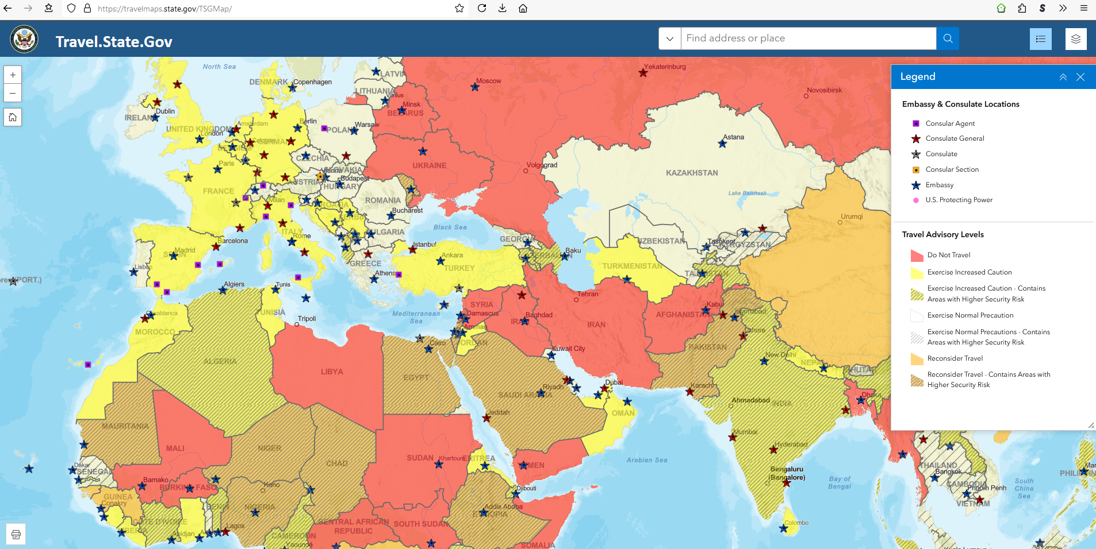
Task: Click the "Consulate General" legend label
Action: [955, 138]
